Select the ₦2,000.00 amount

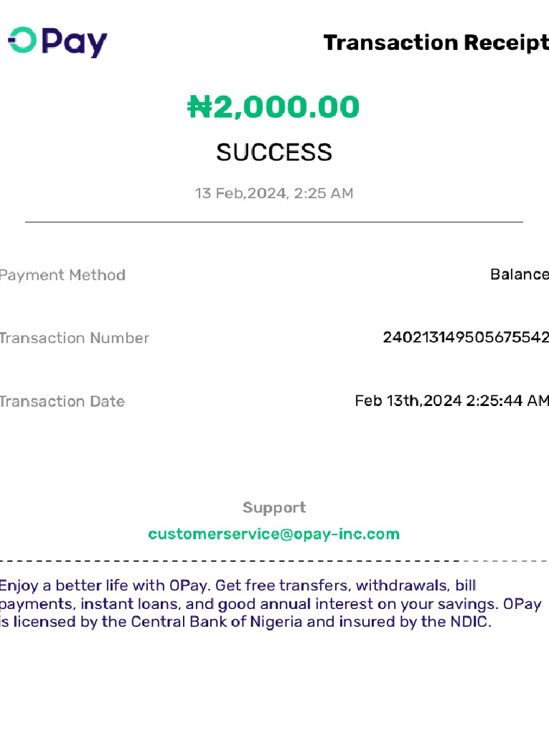point(274,108)
